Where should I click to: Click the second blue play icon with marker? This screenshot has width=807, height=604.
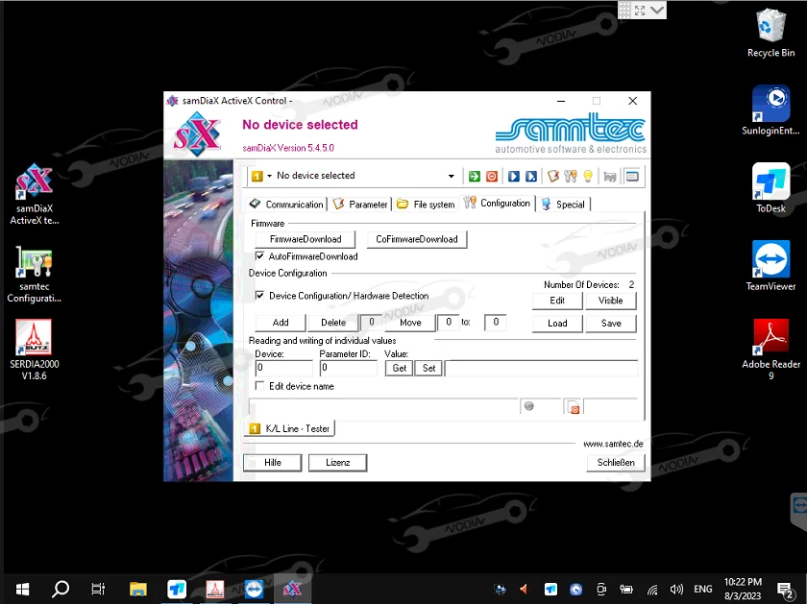pyautogui.click(x=531, y=177)
